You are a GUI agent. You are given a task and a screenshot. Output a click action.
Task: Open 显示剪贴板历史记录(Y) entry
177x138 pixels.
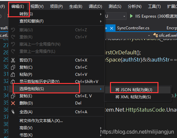(56, 82)
